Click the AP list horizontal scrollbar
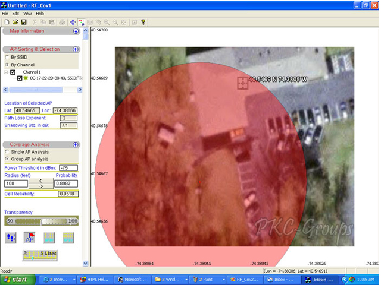Viewport: 381px width, 285px height. tap(42, 90)
